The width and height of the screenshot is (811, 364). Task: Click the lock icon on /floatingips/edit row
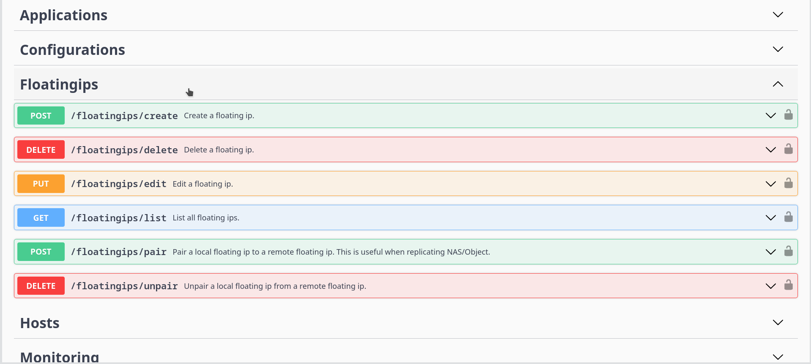coord(788,183)
